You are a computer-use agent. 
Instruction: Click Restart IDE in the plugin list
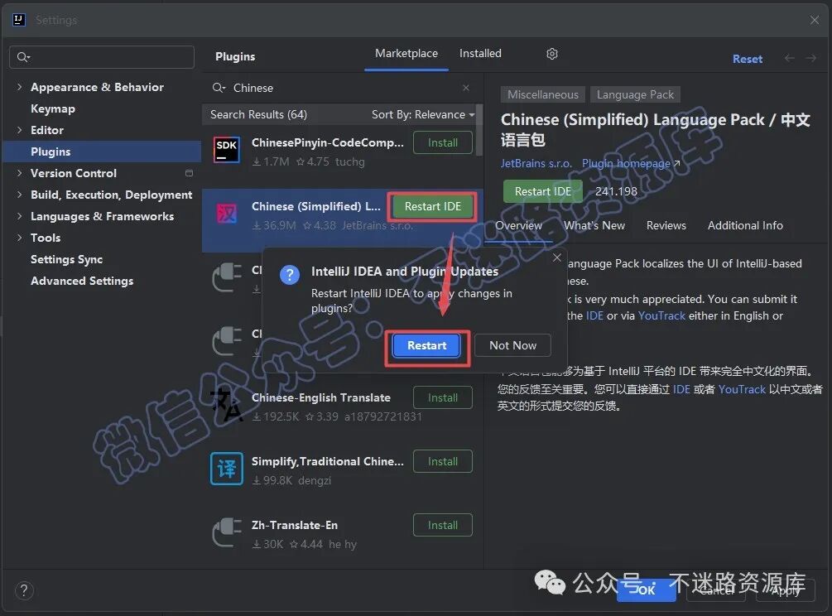coord(432,206)
